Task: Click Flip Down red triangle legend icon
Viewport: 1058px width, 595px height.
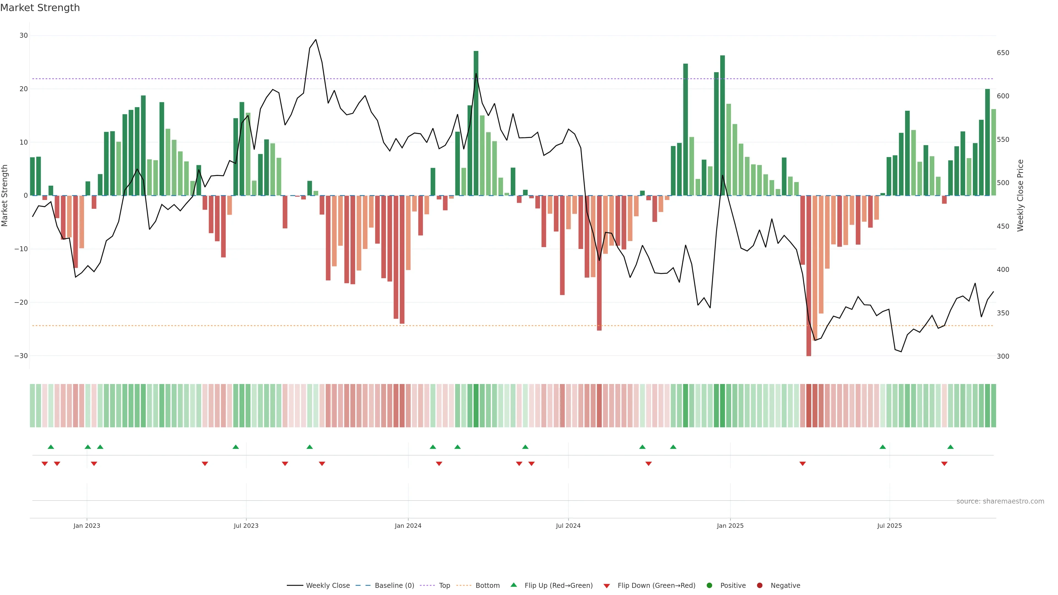Action: coord(607,586)
